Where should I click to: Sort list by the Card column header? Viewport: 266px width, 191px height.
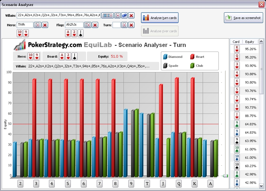click(x=236, y=42)
